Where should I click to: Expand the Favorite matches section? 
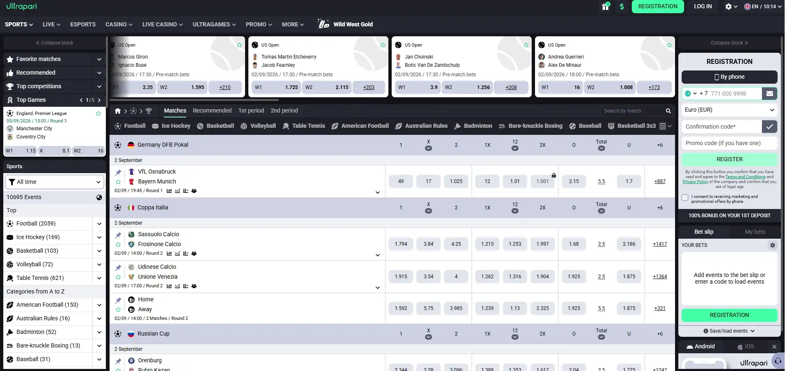pyautogui.click(x=99, y=59)
